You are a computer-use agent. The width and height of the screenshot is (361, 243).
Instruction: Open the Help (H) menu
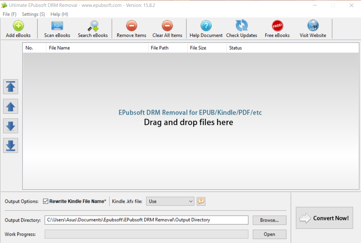tap(59, 14)
